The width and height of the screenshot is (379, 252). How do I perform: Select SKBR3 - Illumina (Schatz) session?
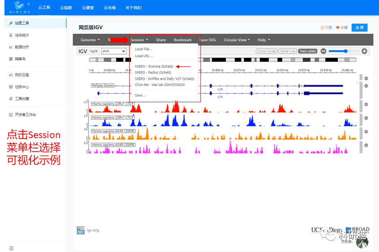[x=154, y=66]
